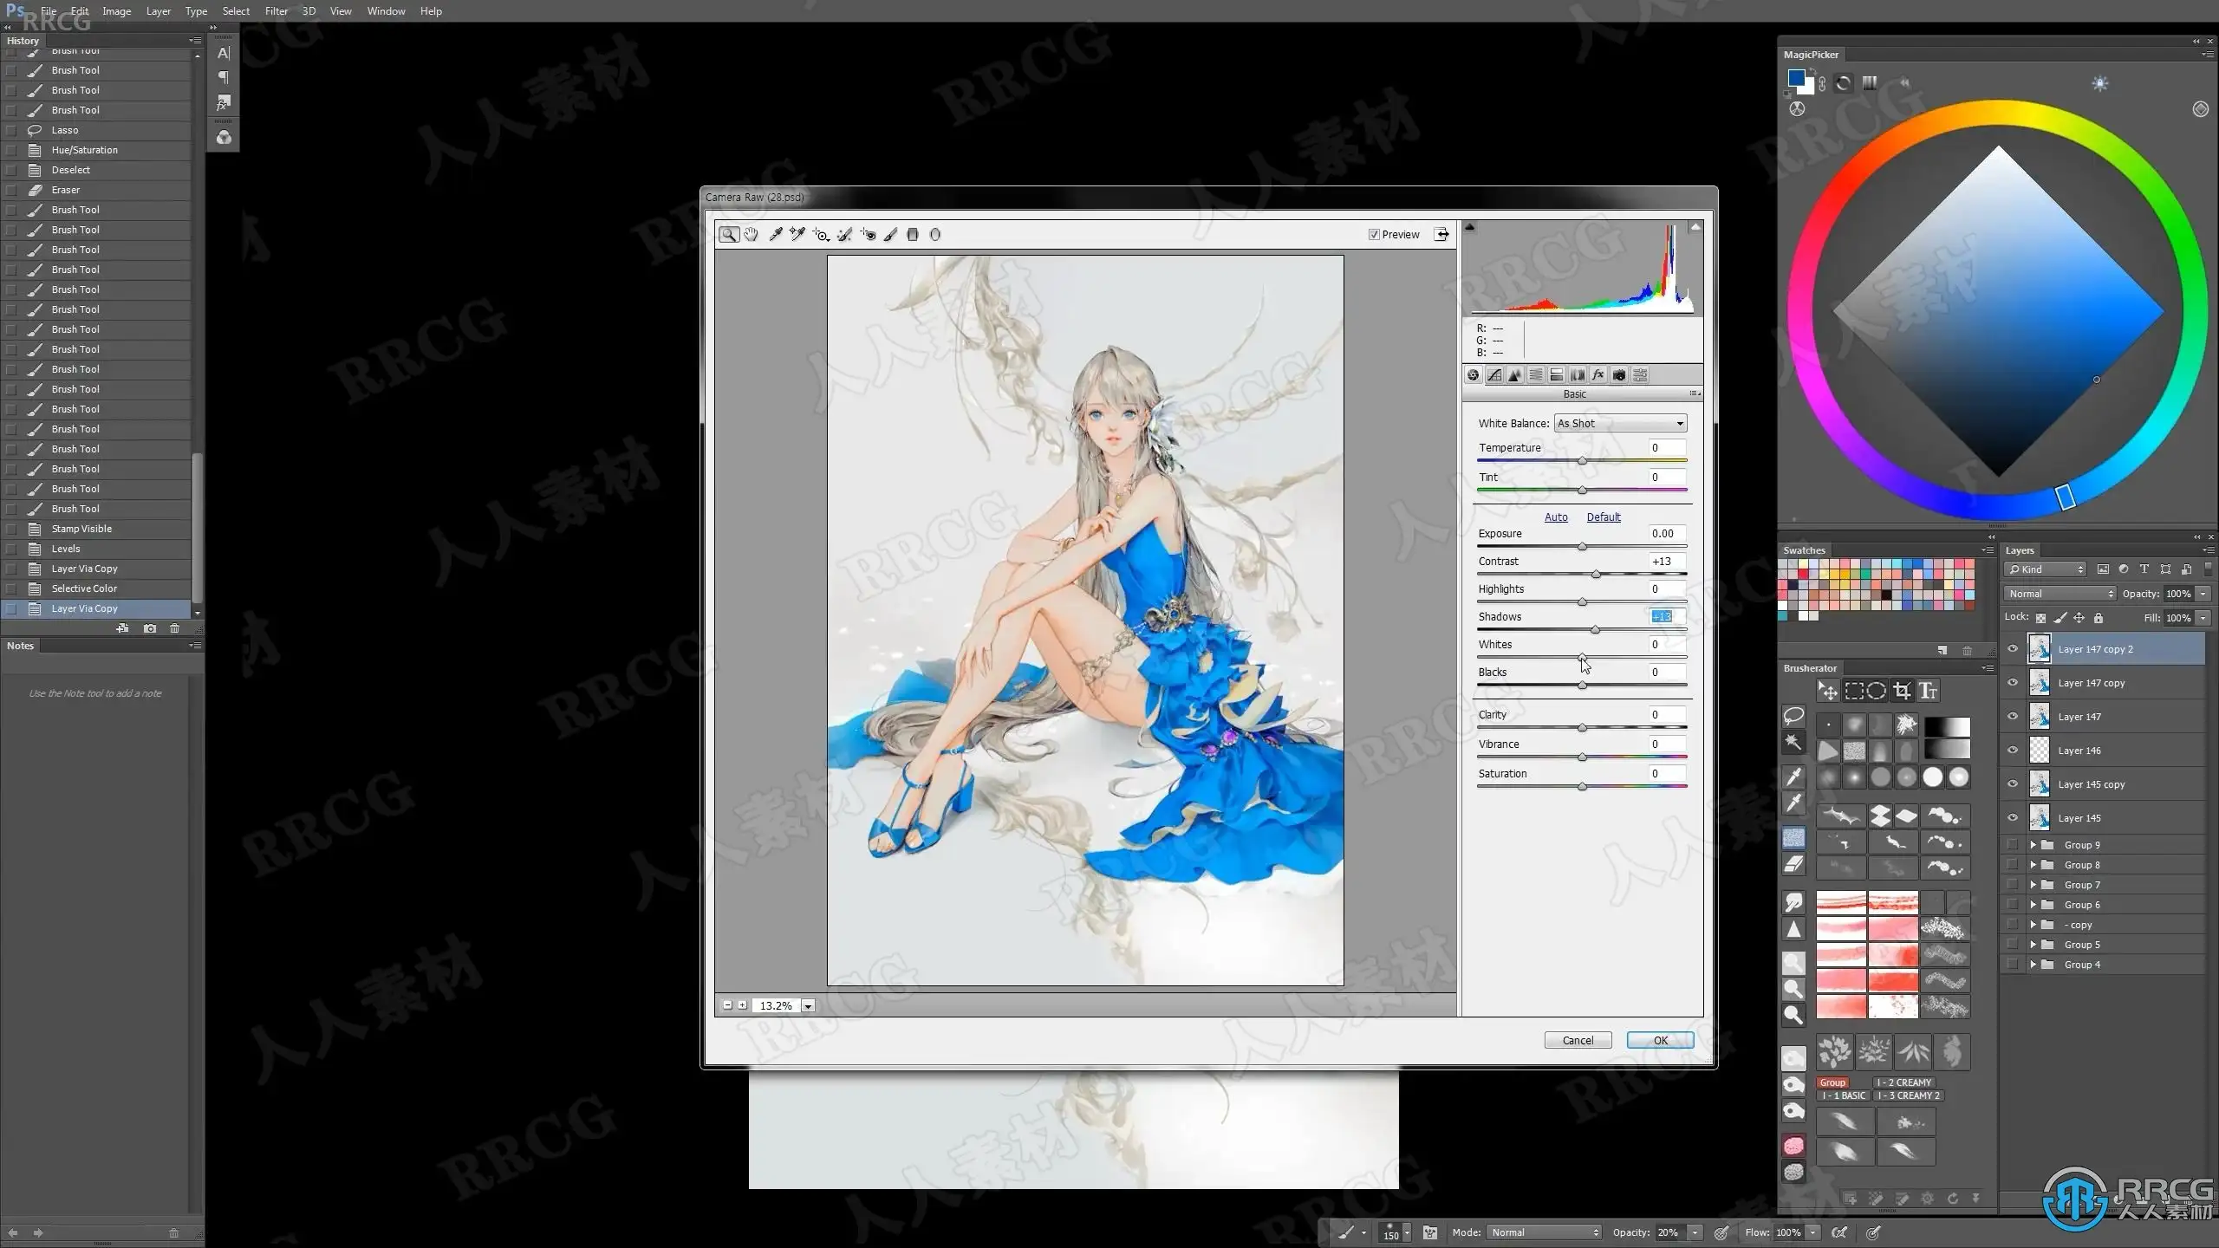Open the Image menu
The image size is (2219, 1248).
(x=117, y=11)
